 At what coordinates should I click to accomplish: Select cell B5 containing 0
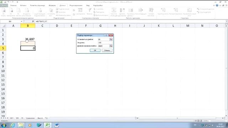pyautogui.click(x=28, y=48)
